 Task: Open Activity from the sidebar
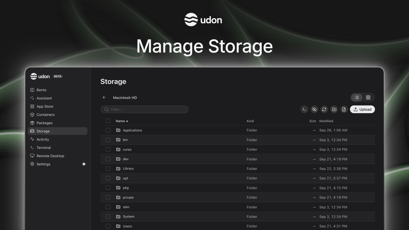pyautogui.click(x=58, y=139)
